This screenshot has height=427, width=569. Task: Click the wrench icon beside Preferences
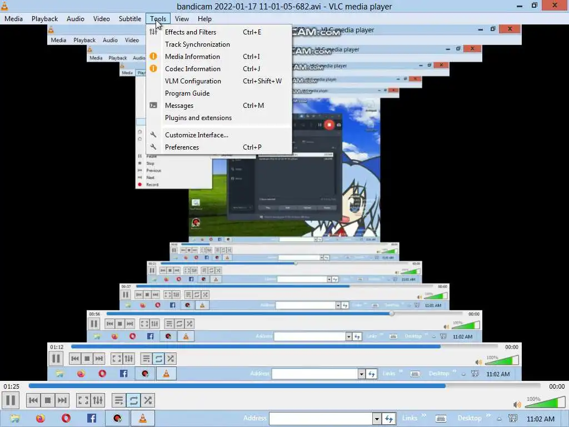click(x=153, y=147)
